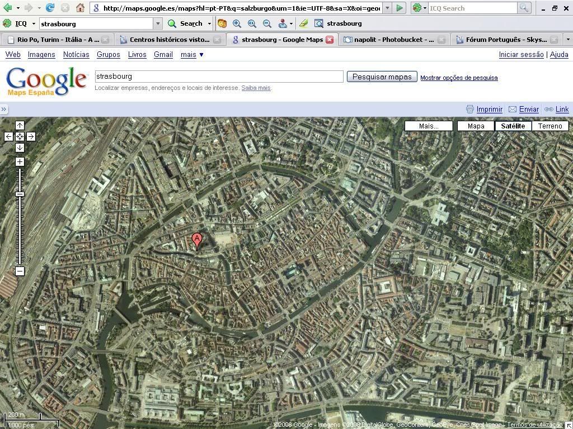
Task: Open ICQ toolbar search box dropdown arrow
Action: [x=158, y=23]
